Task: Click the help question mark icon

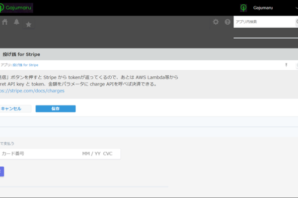Action: (227, 22)
